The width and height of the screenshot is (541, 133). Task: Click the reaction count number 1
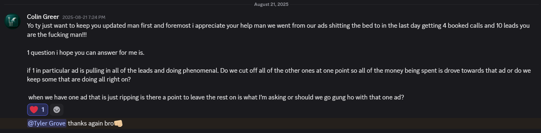coord(43,110)
